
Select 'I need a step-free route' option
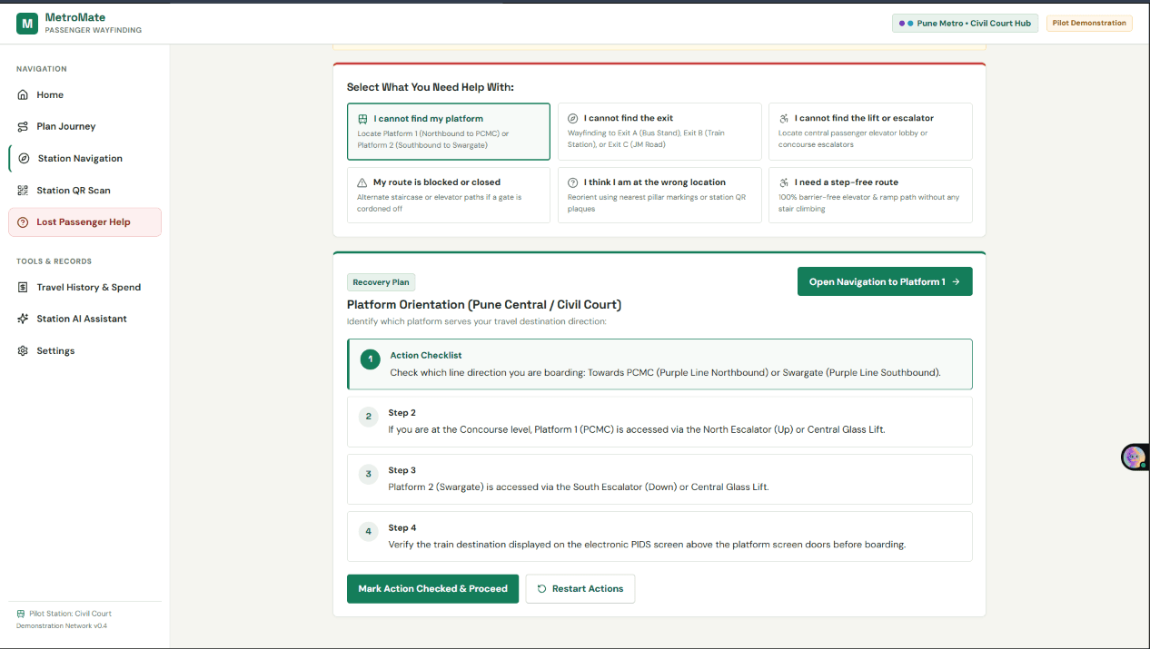click(870, 195)
